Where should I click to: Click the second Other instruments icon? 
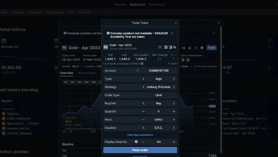188,60
